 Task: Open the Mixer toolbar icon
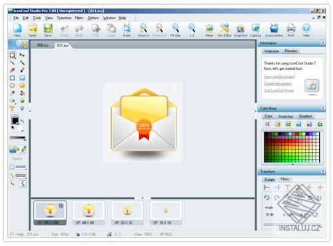tap(209, 31)
